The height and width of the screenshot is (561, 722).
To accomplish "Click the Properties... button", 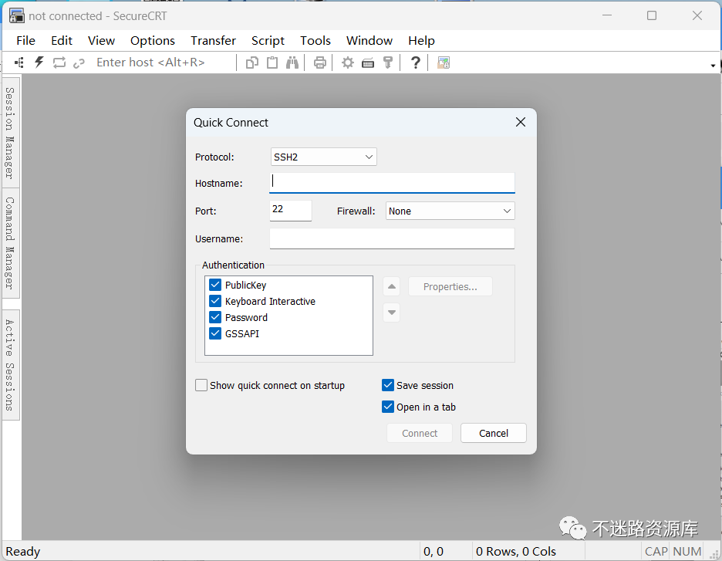I will point(450,286).
